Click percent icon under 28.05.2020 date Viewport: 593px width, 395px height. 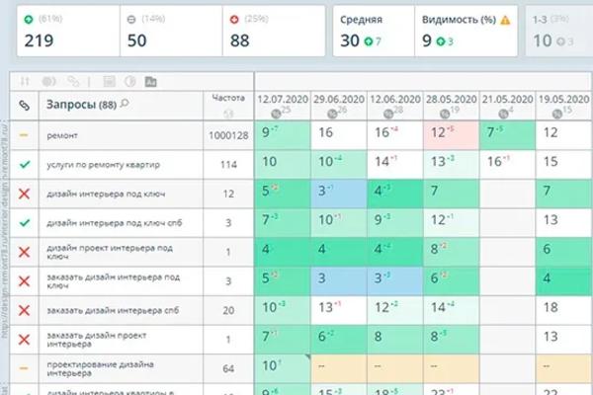pyautogui.click(x=445, y=114)
